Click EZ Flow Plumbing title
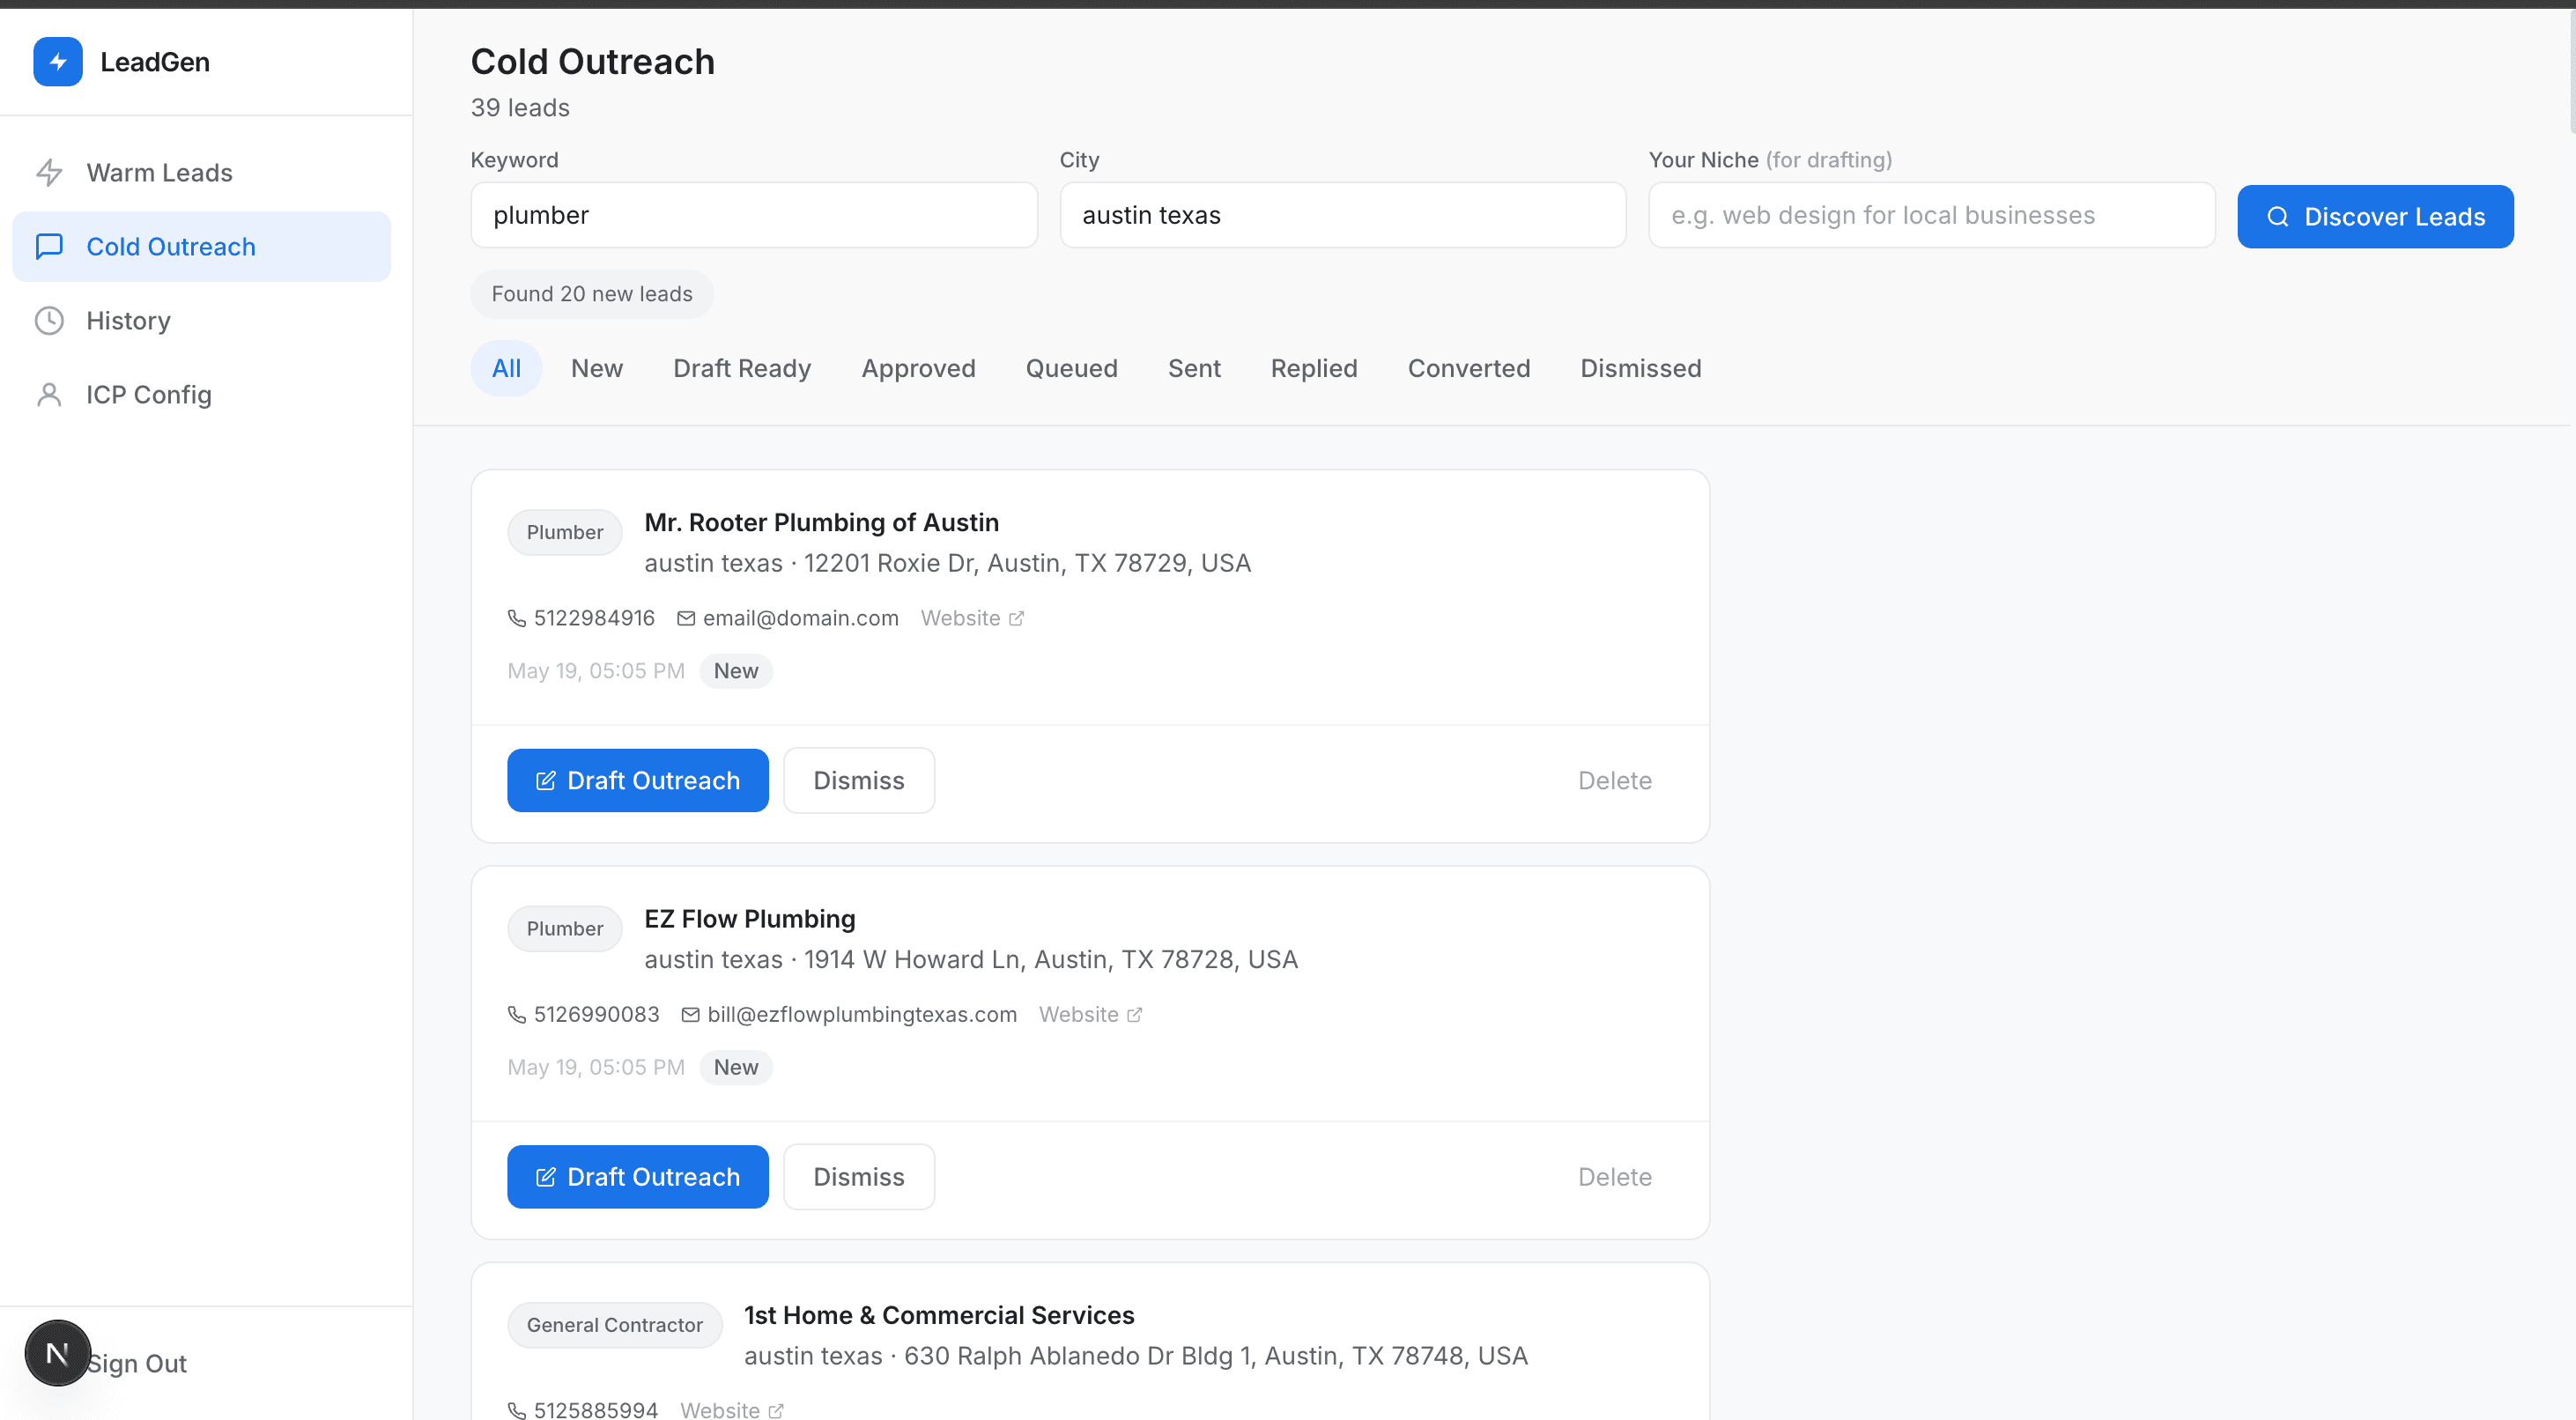The width and height of the screenshot is (2576, 1420). coord(750,919)
